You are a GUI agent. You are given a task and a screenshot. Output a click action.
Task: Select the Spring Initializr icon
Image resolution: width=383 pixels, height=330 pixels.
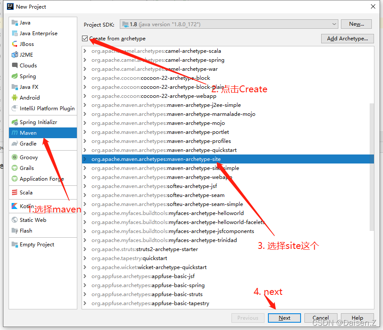(15, 122)
